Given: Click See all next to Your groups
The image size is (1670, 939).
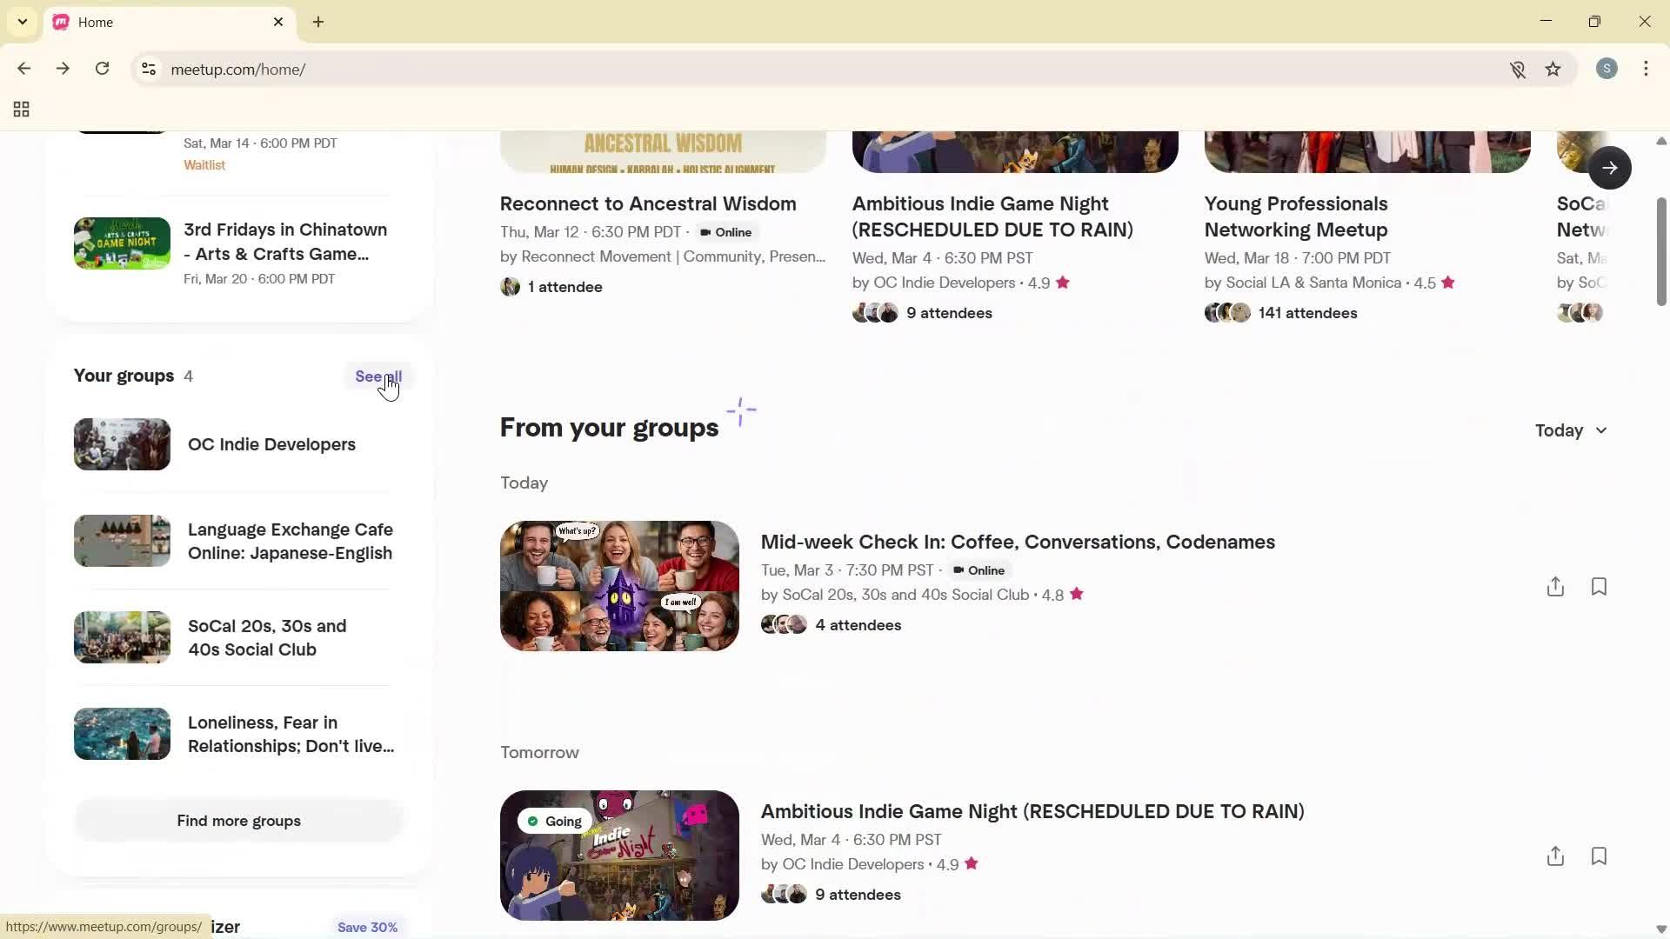Looking at the screenshot, I should click(378, 376).
